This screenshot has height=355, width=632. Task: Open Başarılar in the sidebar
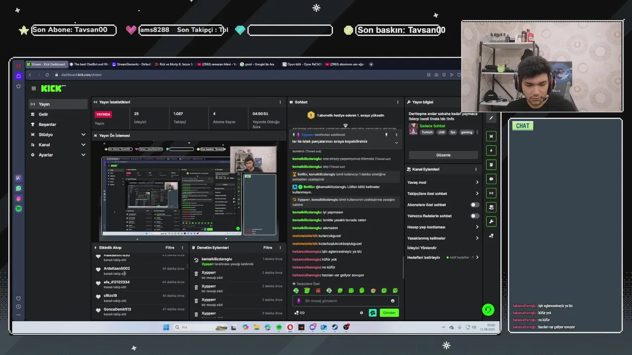58,124
